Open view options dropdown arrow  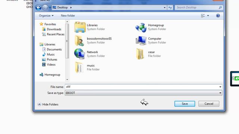pyautogui.click(x=208, y=16)
